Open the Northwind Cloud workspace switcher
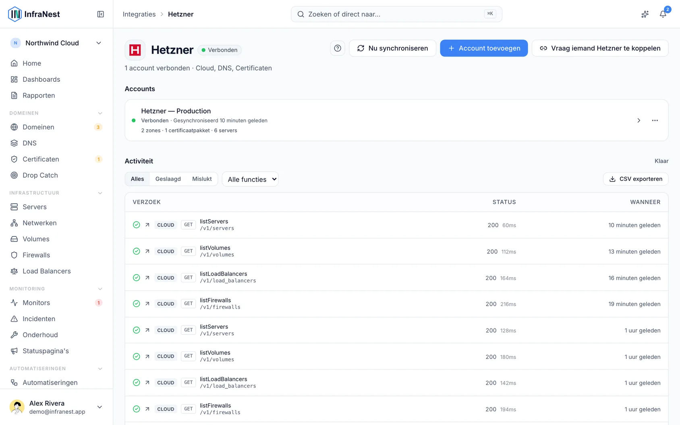 56,43
